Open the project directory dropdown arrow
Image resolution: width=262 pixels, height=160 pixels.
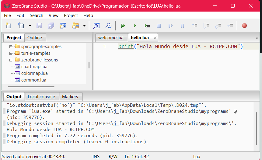click(x=84, y=26)
